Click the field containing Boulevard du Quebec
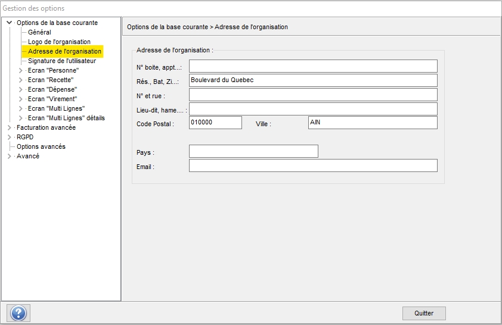 [x=313, y=80]
